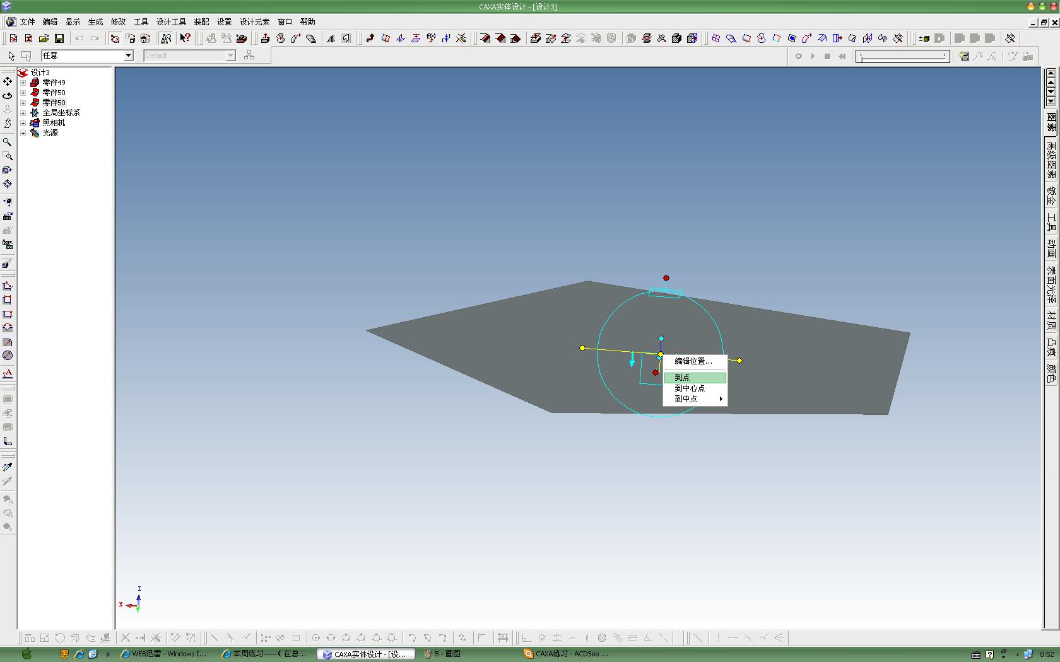
Task: Open the 帮助 menu
Action: (x=307, y=22)
